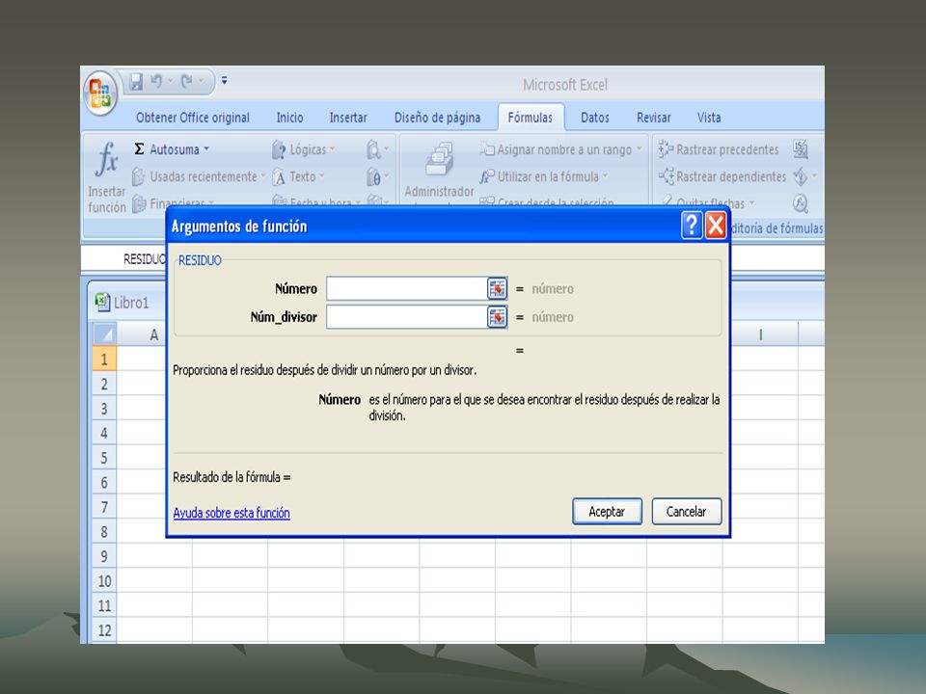Switch to the Insertar tab
Viewport: 926px width, 694px height.
tap(348, 118)
